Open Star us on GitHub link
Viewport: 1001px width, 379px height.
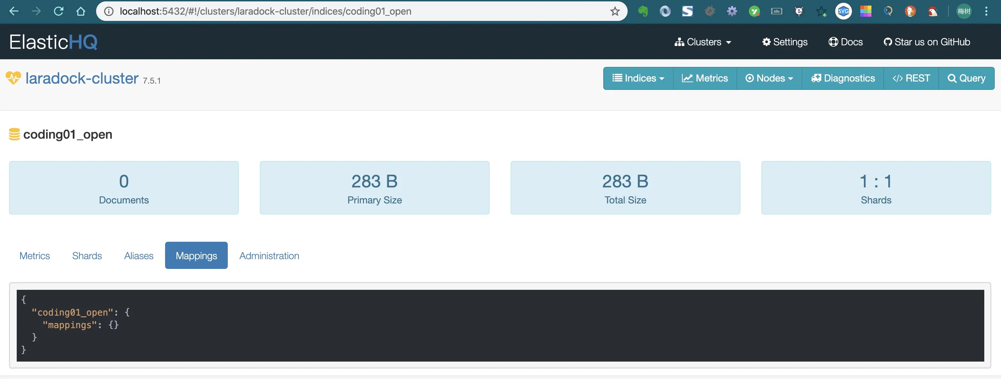tap(927, 42)
